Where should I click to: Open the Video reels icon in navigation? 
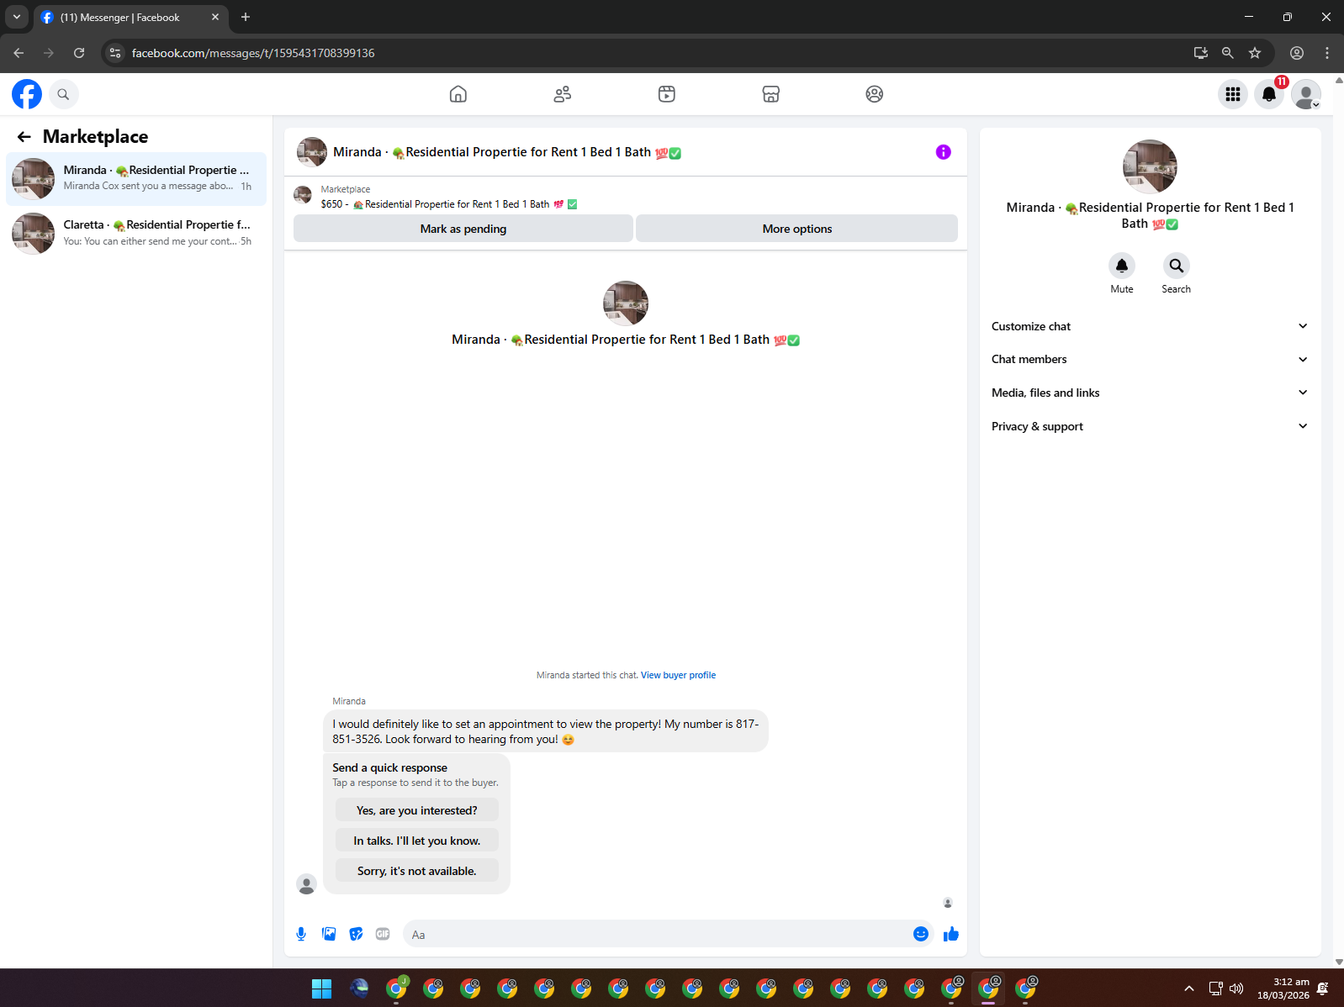tap(667, 94)
